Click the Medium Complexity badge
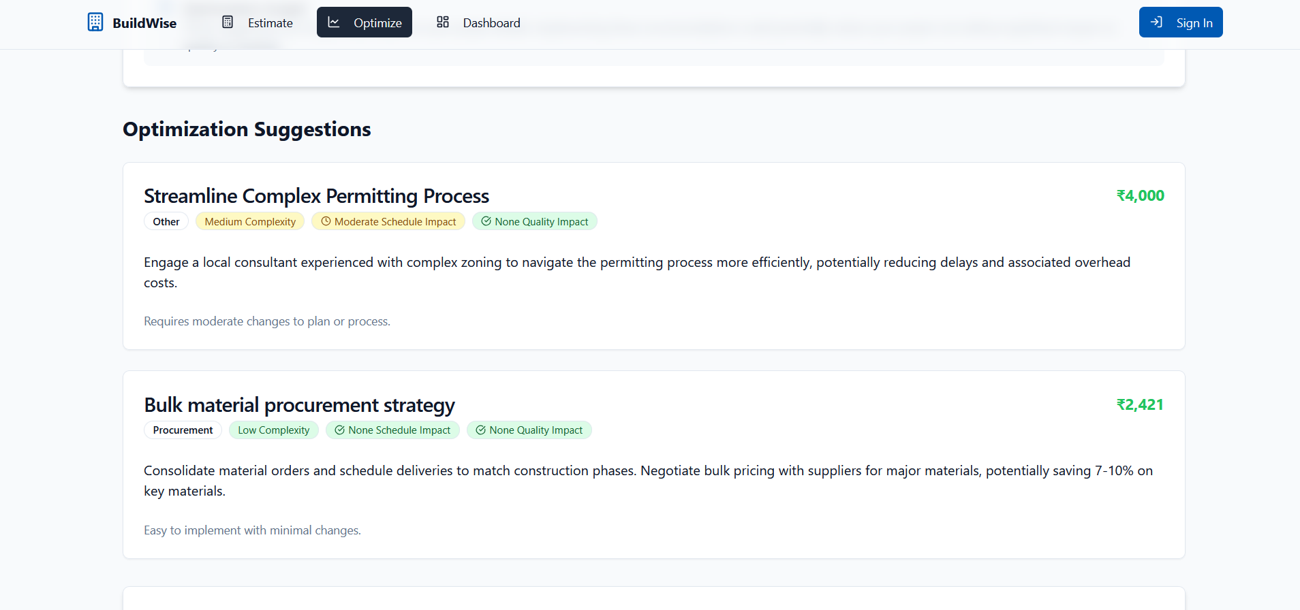1300x610 pixels. (250, 222)
